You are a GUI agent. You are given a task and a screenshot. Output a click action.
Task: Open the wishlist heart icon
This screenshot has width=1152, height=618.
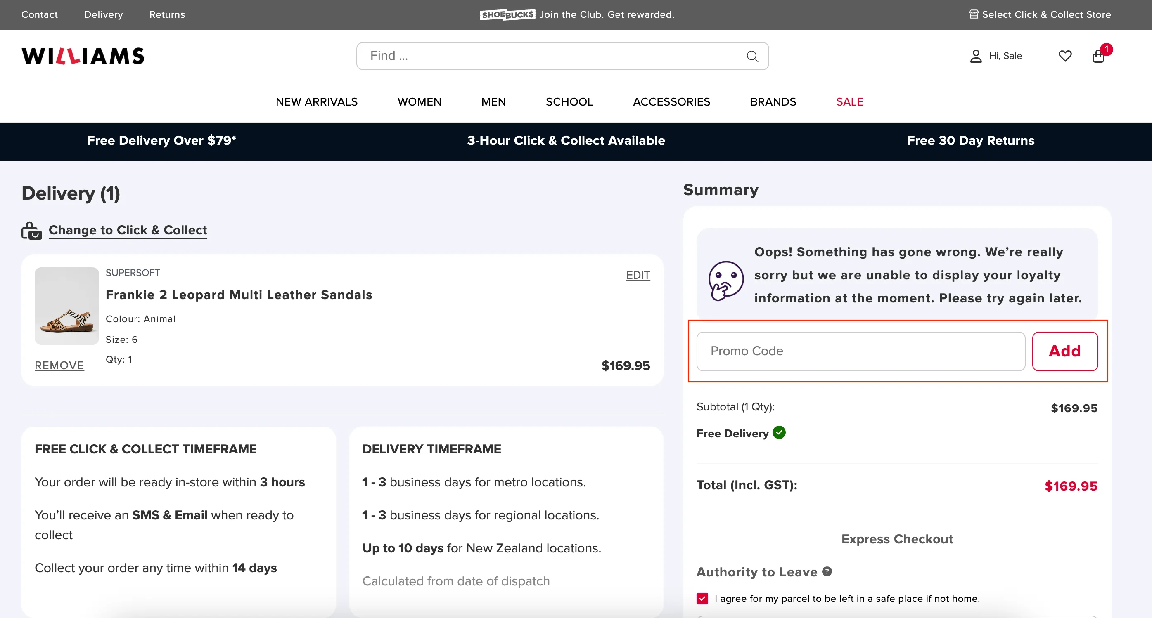click(x=1065, y=56)
